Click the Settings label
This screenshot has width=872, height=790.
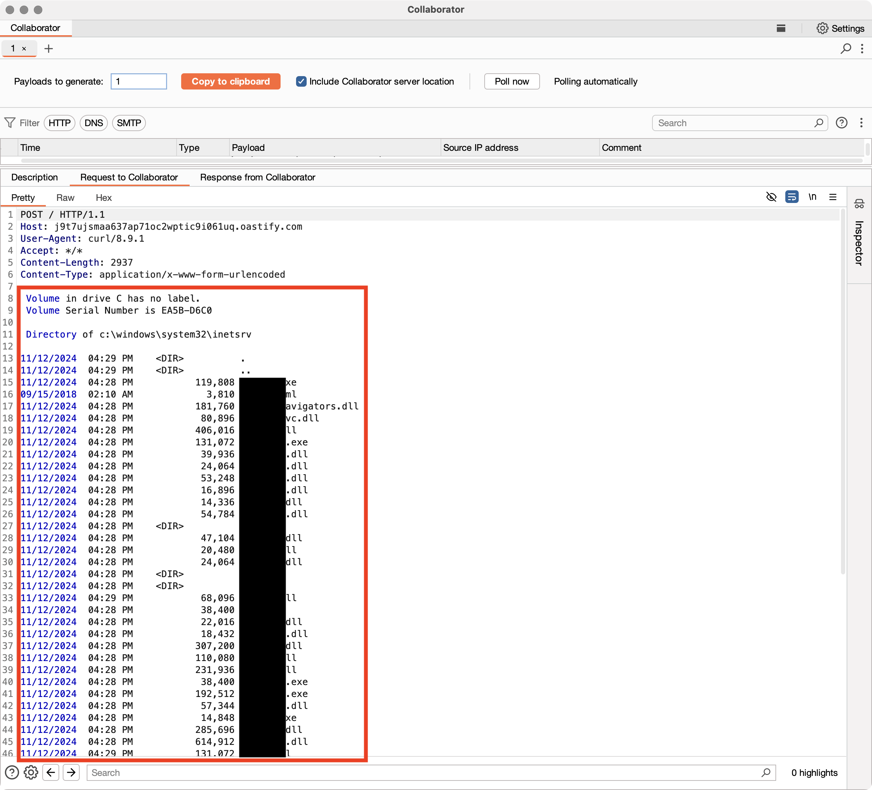point(848,29)
